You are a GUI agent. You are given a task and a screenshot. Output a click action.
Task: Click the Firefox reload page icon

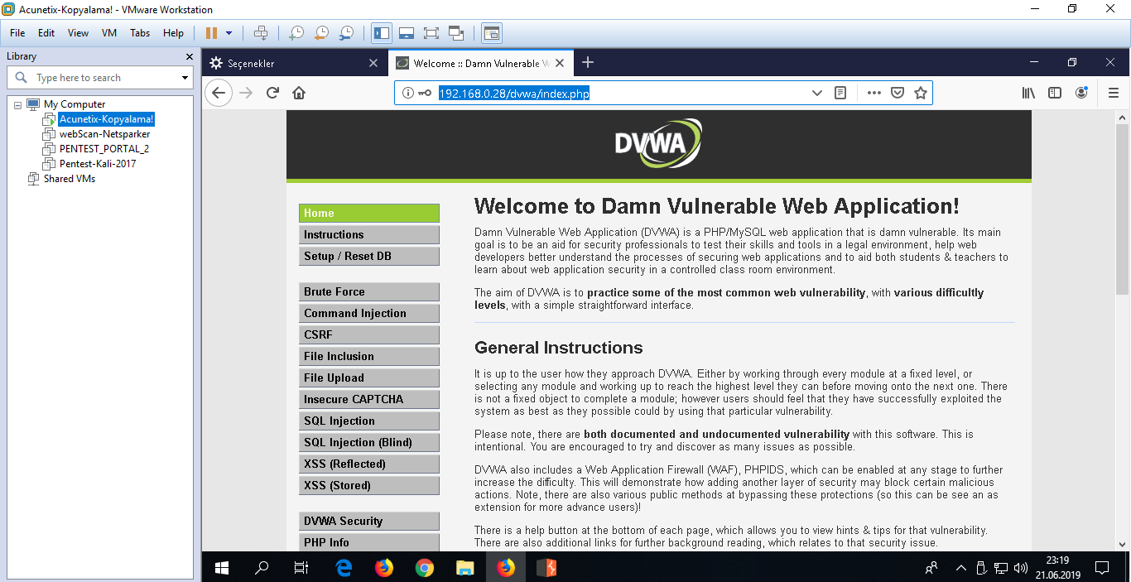272,93
